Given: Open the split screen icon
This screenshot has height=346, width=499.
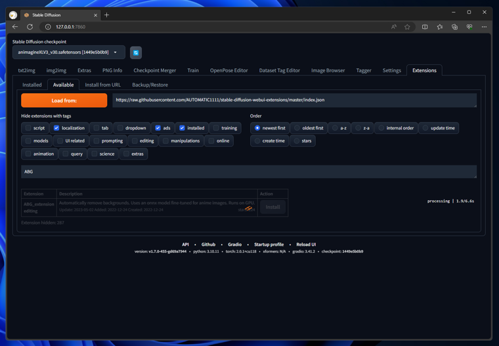Looking at the screenshot, I should pos(425,27).
